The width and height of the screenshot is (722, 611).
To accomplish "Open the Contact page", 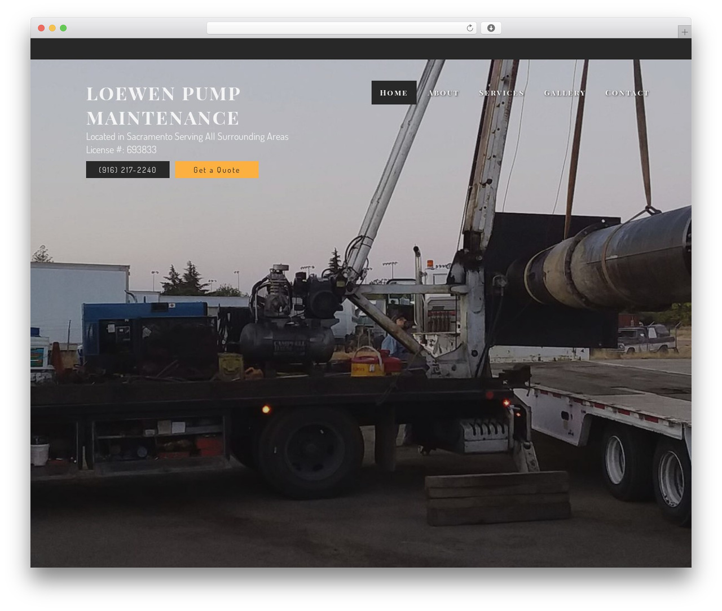I will [627, 92].
